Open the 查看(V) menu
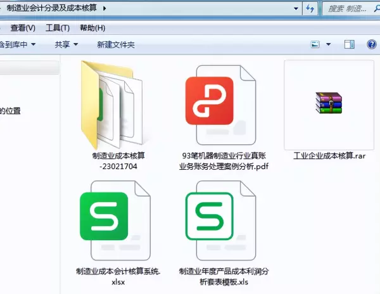Viewport: 380px width, 294px height. tap(23, 28)
